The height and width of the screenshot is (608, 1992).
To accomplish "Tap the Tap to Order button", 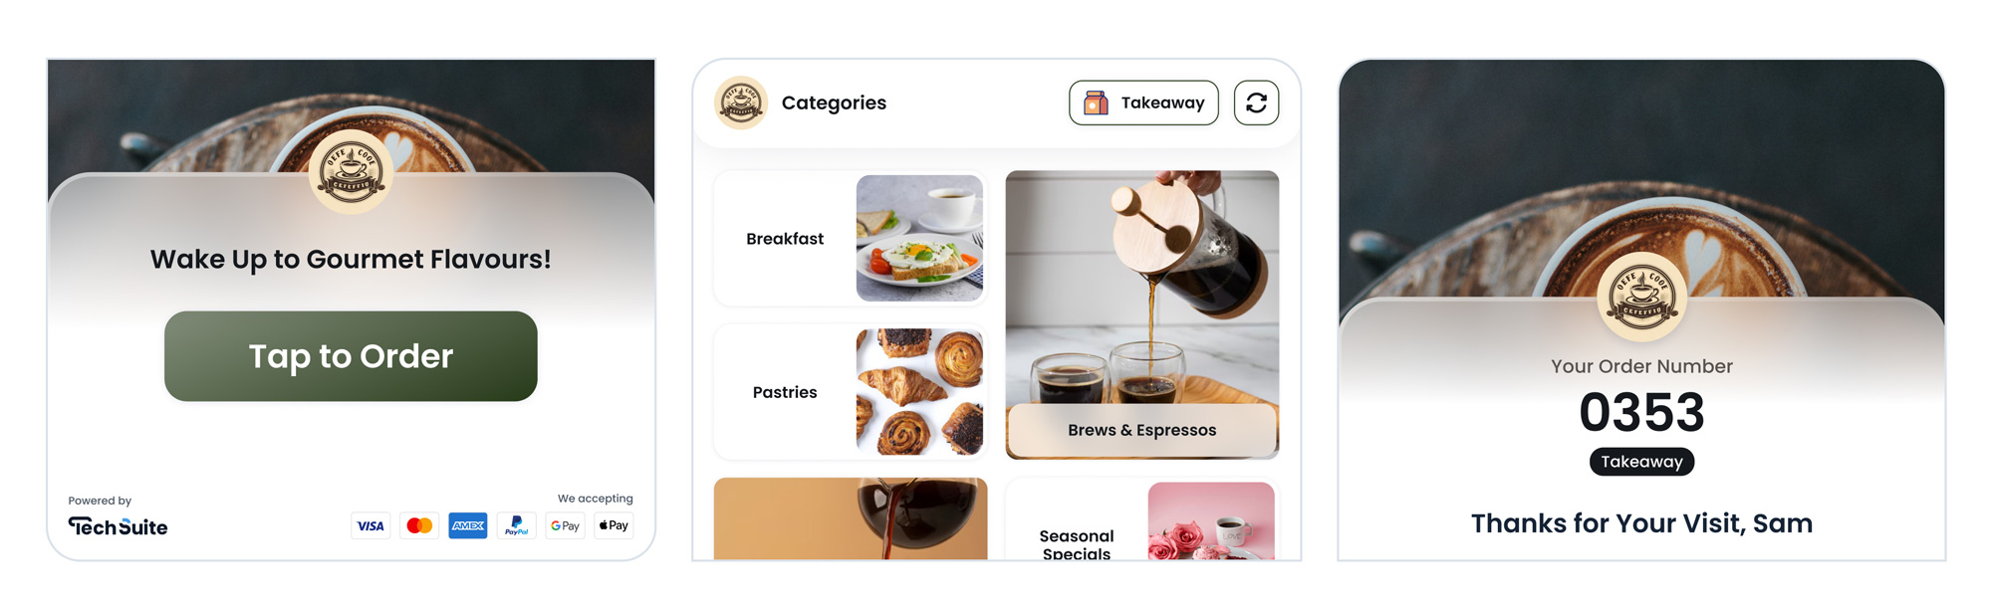I will pyautogui.click(x=351, y=356).
